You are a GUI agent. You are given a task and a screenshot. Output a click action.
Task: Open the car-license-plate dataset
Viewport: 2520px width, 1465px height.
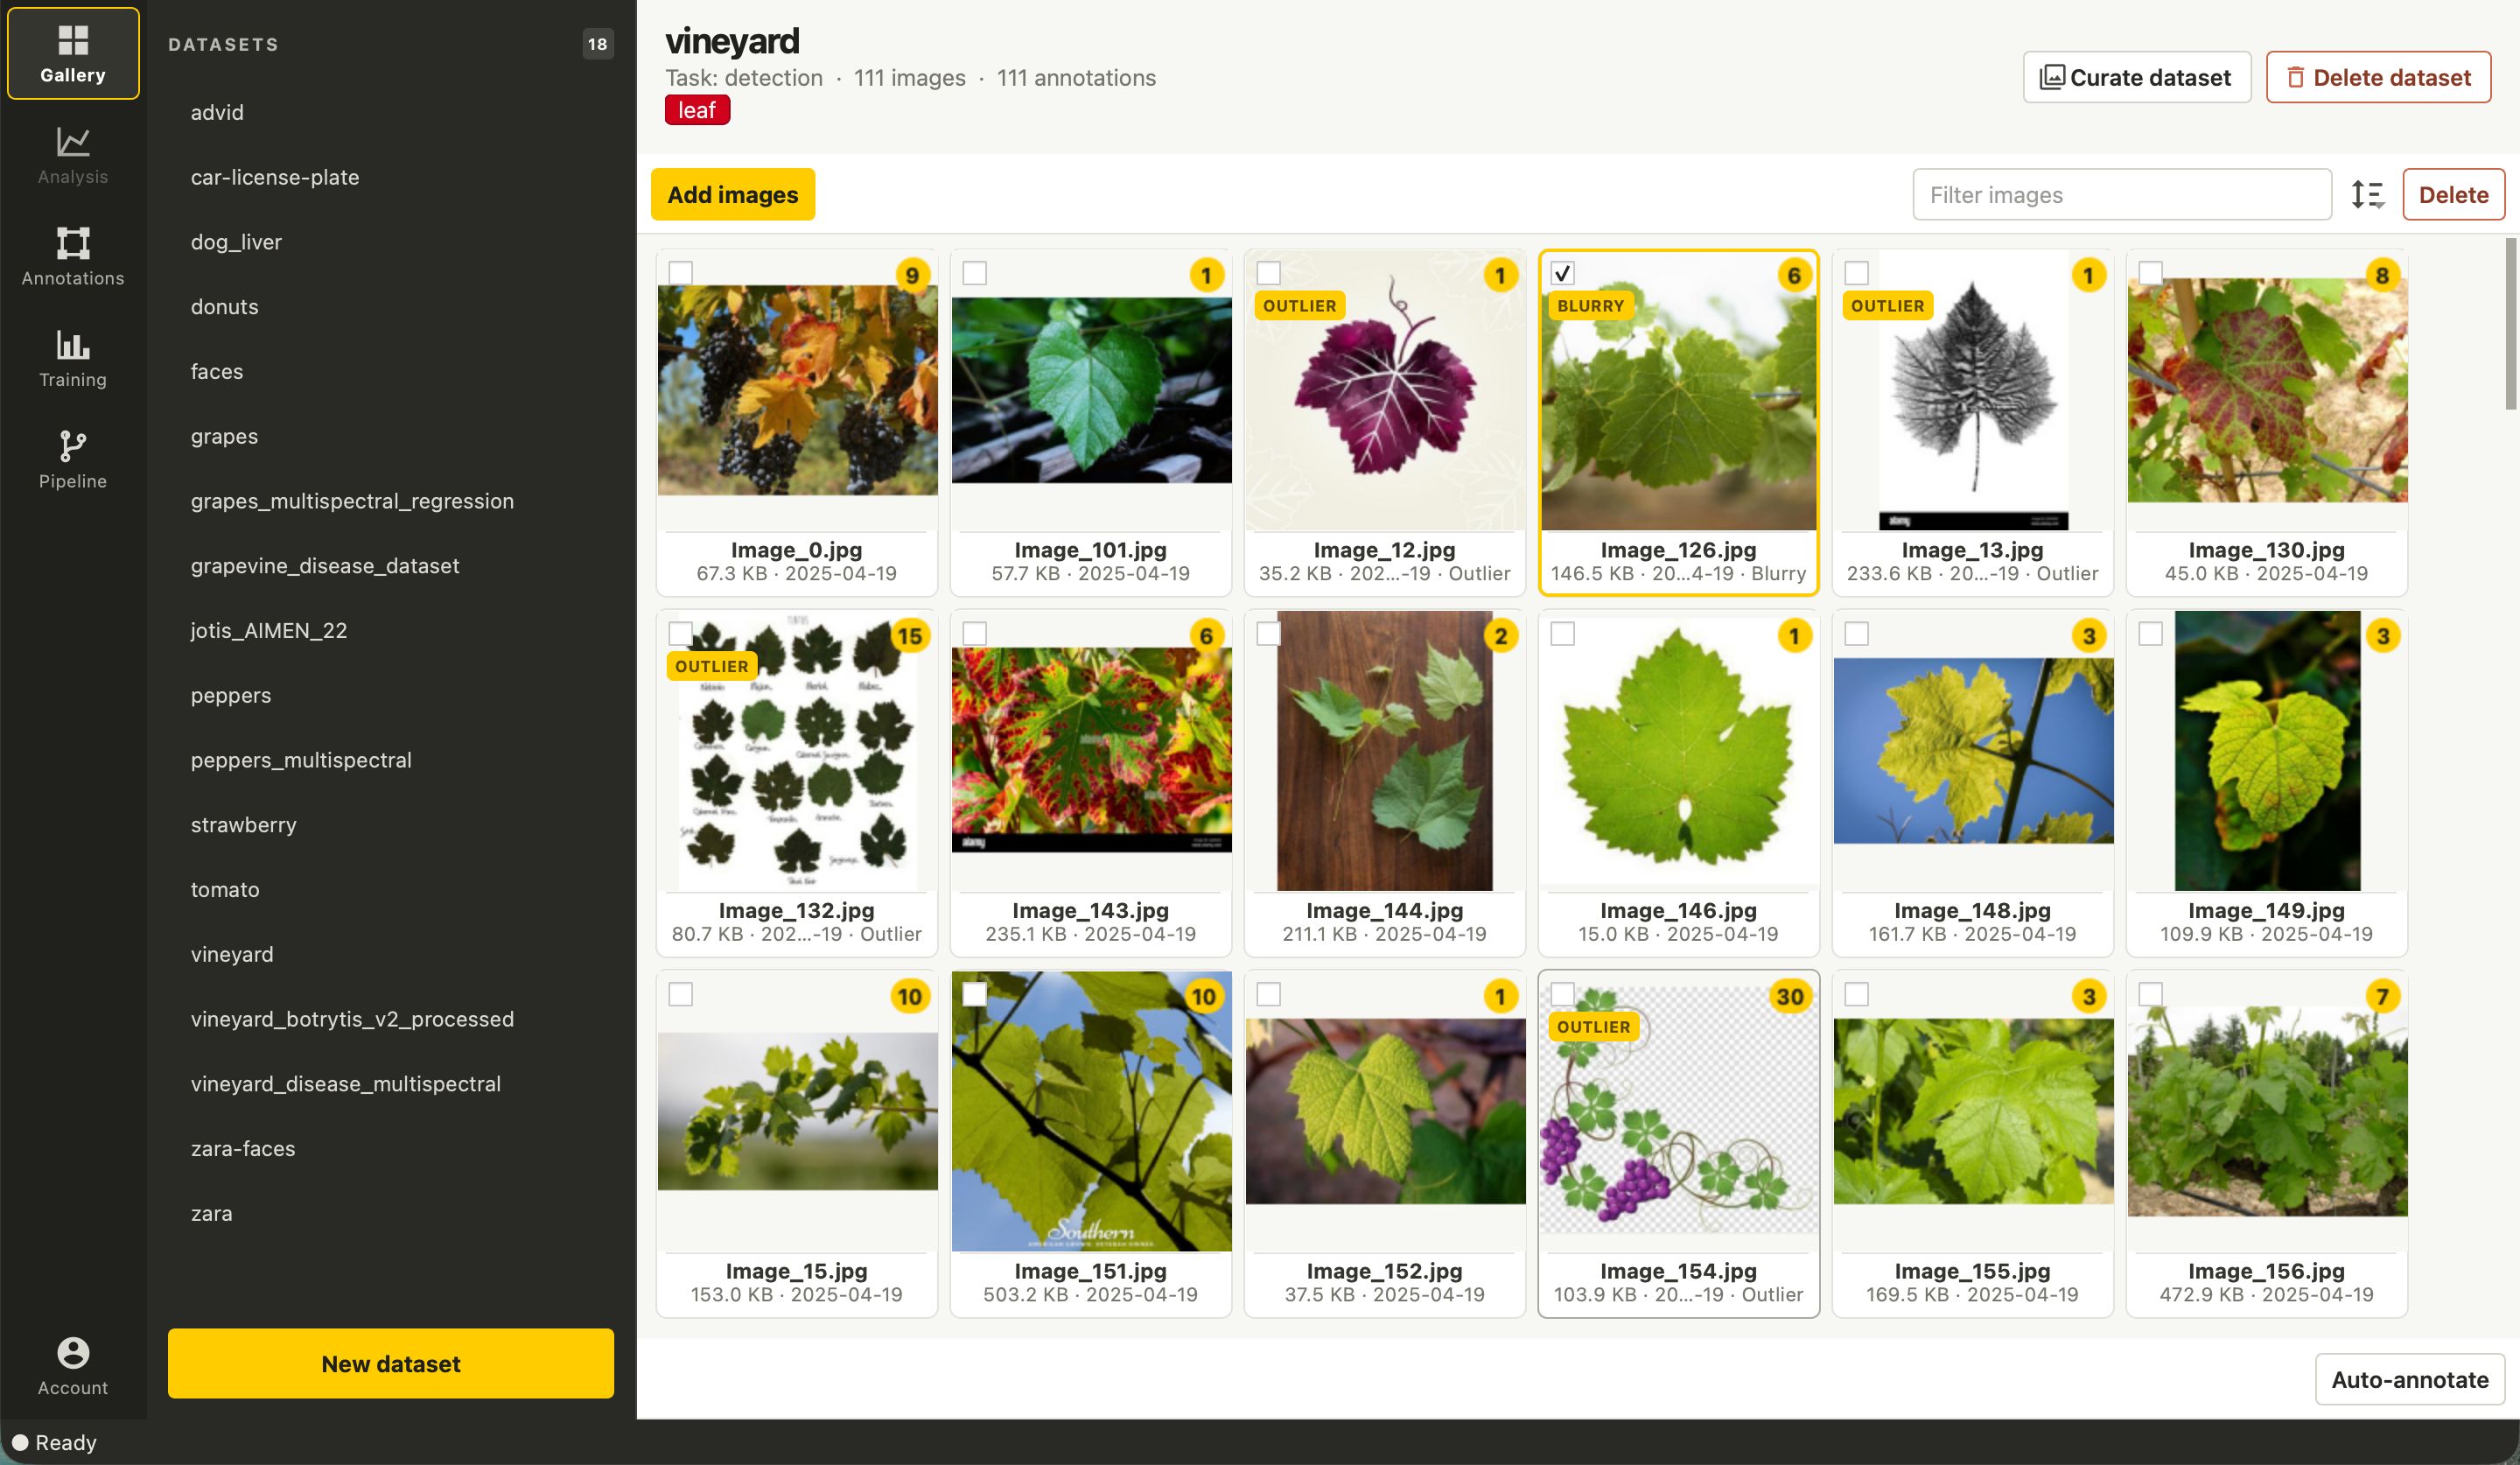click(x=391, y=177)
